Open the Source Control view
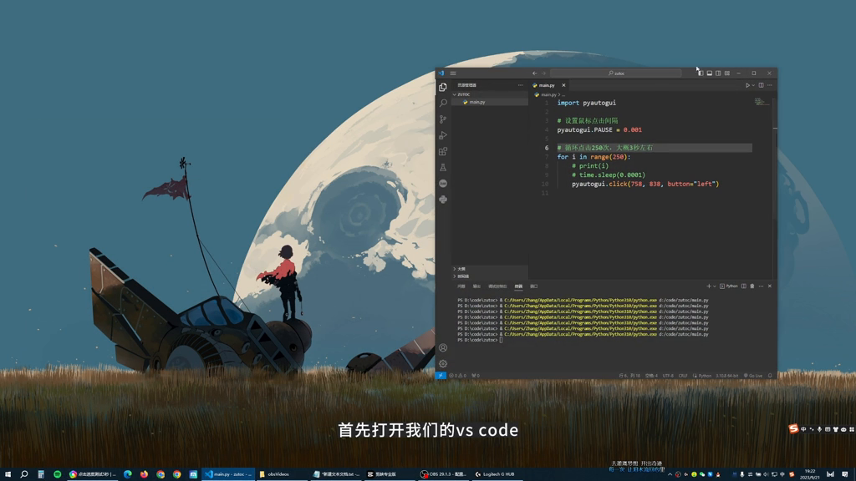This screenshot has width=856, height=481. tap(443, 119)
